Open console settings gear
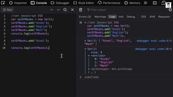Image resolution: width=173 pixels, height=97 pixels. (x=170, y=10)
